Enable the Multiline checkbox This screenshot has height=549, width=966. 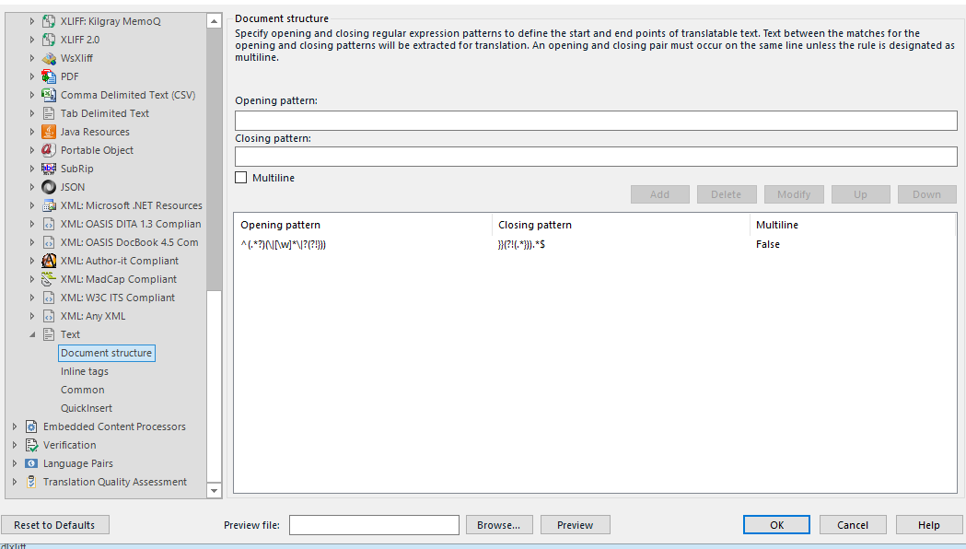241,178
